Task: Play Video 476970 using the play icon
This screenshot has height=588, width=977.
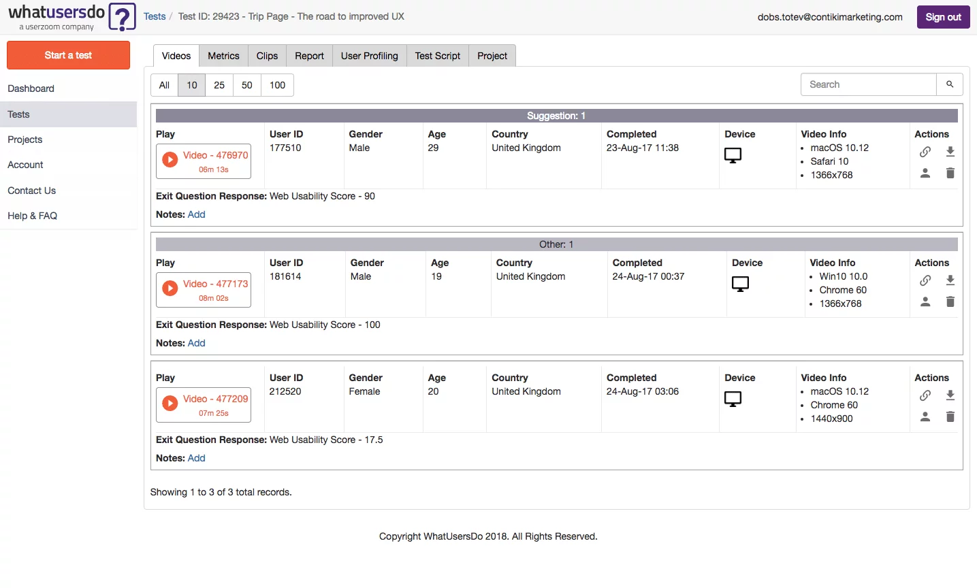Action: [x=170, y=160]
